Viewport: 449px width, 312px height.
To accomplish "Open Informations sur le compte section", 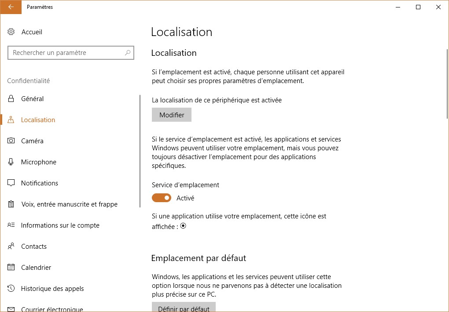I will click(x=60, y=225).
